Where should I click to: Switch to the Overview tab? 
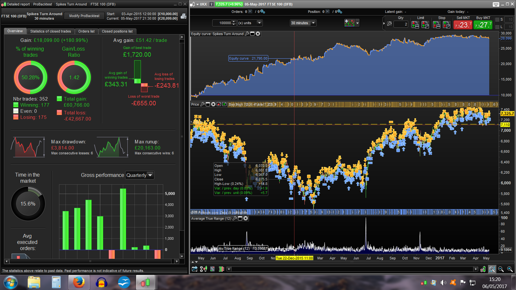pos(15,31)
